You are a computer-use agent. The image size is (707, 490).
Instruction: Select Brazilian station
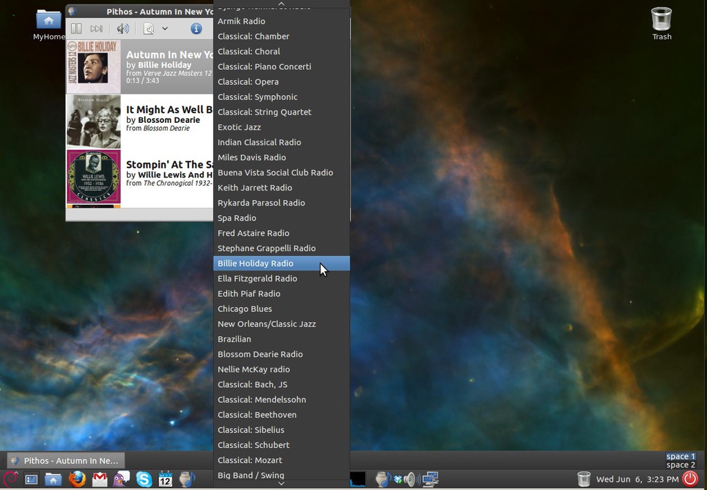click(x=282, y=340)
